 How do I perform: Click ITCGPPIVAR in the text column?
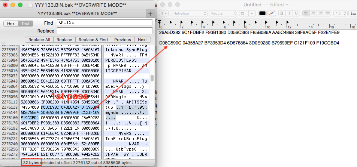pyautogui.click(x=118, y=71)
